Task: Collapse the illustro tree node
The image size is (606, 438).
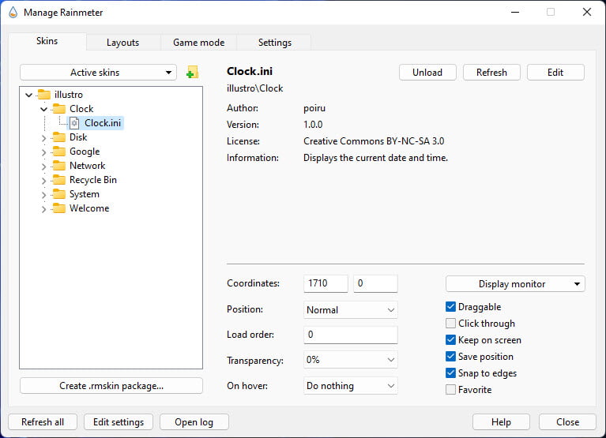Action: click(29, 95)
